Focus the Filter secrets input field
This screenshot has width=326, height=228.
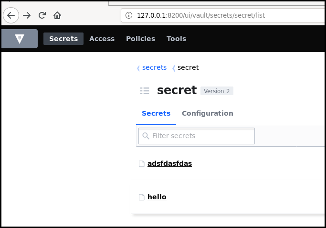tap(197, 136)
